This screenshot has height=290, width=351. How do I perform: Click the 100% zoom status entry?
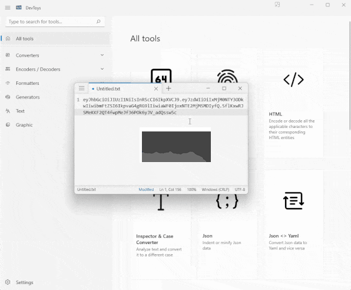click(x=191, y=189)
